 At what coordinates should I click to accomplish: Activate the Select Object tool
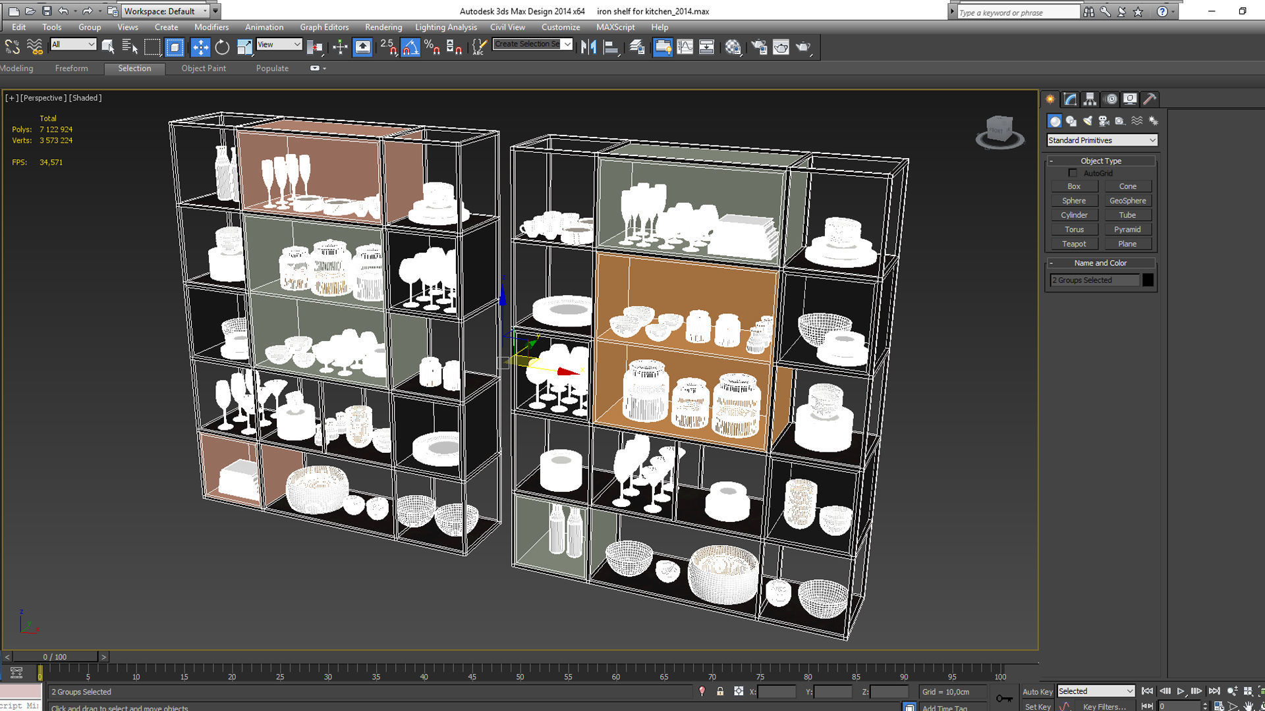(108, 47)
